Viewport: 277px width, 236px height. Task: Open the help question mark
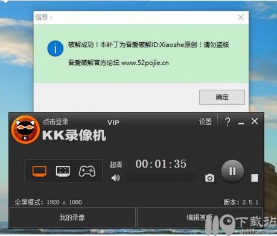(x=228, y=122)
